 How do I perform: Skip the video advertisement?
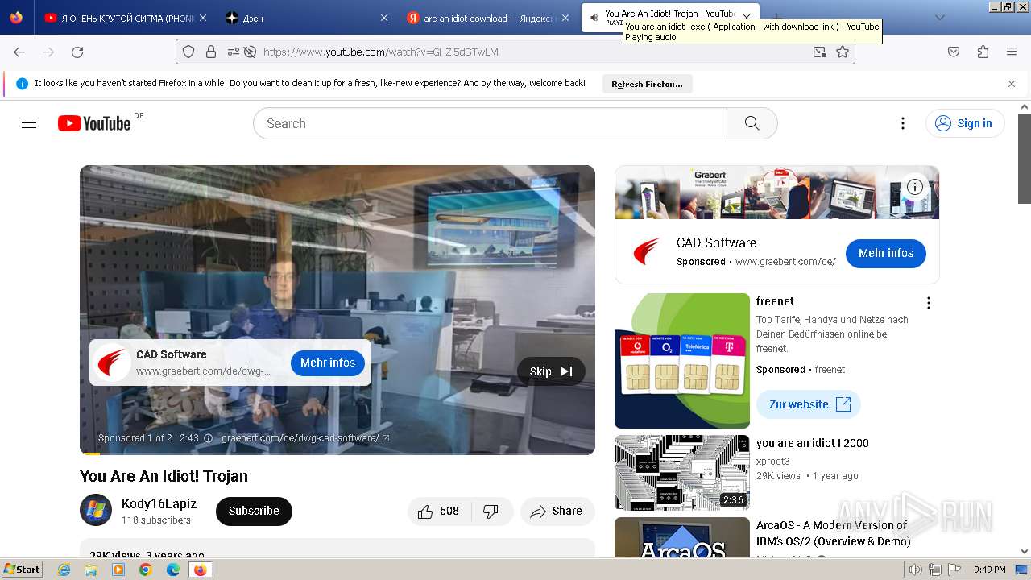point(551,371)
